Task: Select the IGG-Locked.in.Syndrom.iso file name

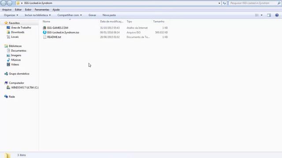Action: click(x=63, y=32)
